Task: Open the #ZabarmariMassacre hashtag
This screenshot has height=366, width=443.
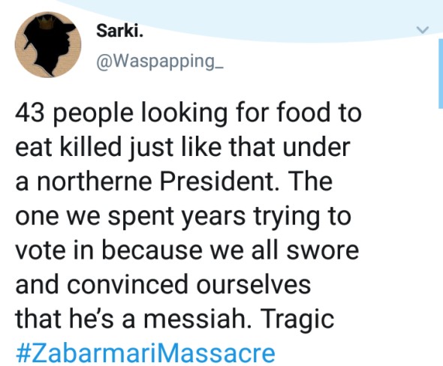Action: (x=145, y=352)
